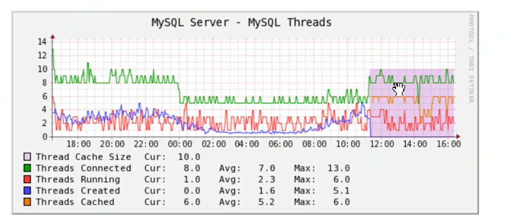The height and width of the screenshot is (219, 506).
Task: Click the 00:00 x-axis time label
Action: pyautogui.click(x=180, y=144)
